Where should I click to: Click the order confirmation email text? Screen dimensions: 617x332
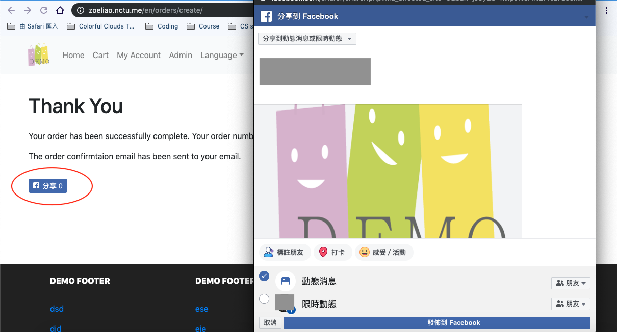click(x=135, y=156)
